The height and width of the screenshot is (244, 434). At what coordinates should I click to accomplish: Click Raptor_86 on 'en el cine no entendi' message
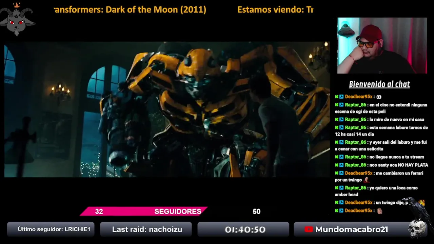tap(355, 105)
